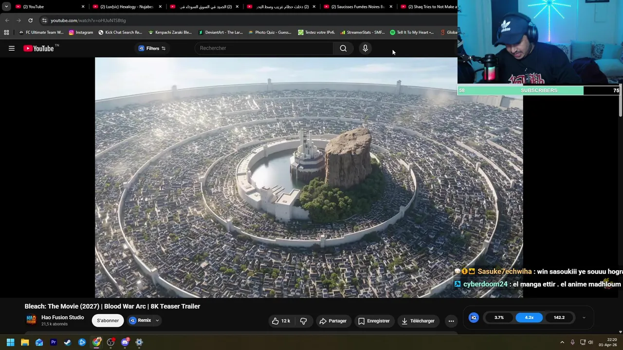Viewport: 623px width, 350px height.
Task: Open the Kenpachi Zaraki Bleach bookmark
Action: (x=170, y=33)
